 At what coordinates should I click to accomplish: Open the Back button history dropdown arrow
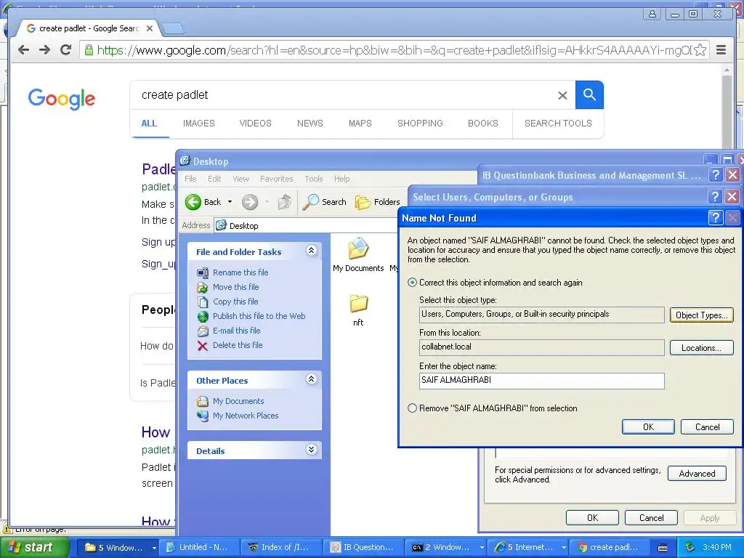[x=230, y=202]
